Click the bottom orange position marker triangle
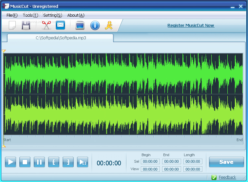This screenshot has height=182, width=248. [x=4, y=146]
